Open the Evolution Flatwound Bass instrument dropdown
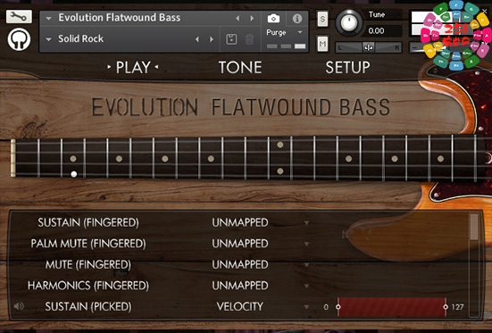Screen dimensions: 492x333 (x=48, y=18)
